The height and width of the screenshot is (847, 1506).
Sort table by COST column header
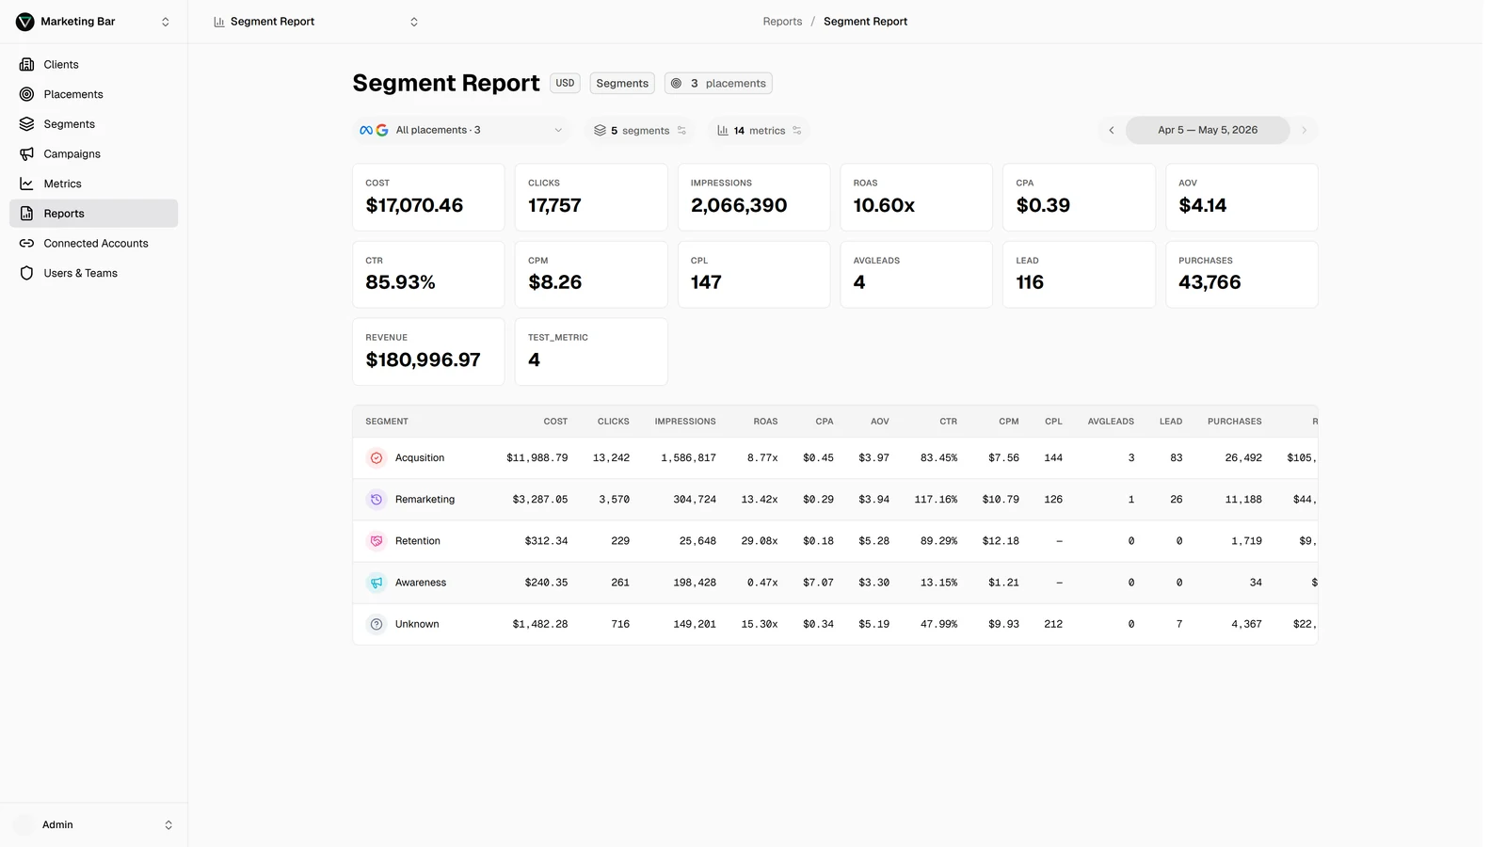coord(555,422)
